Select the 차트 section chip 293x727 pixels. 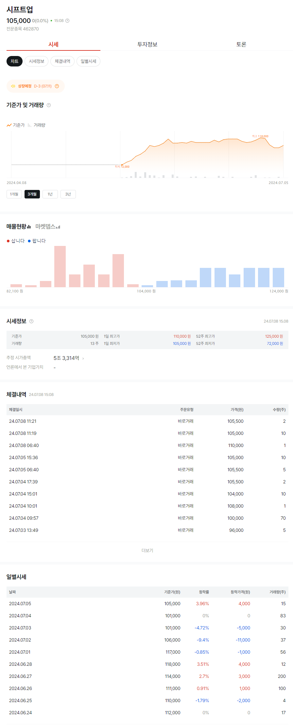(x=14, y=61)
